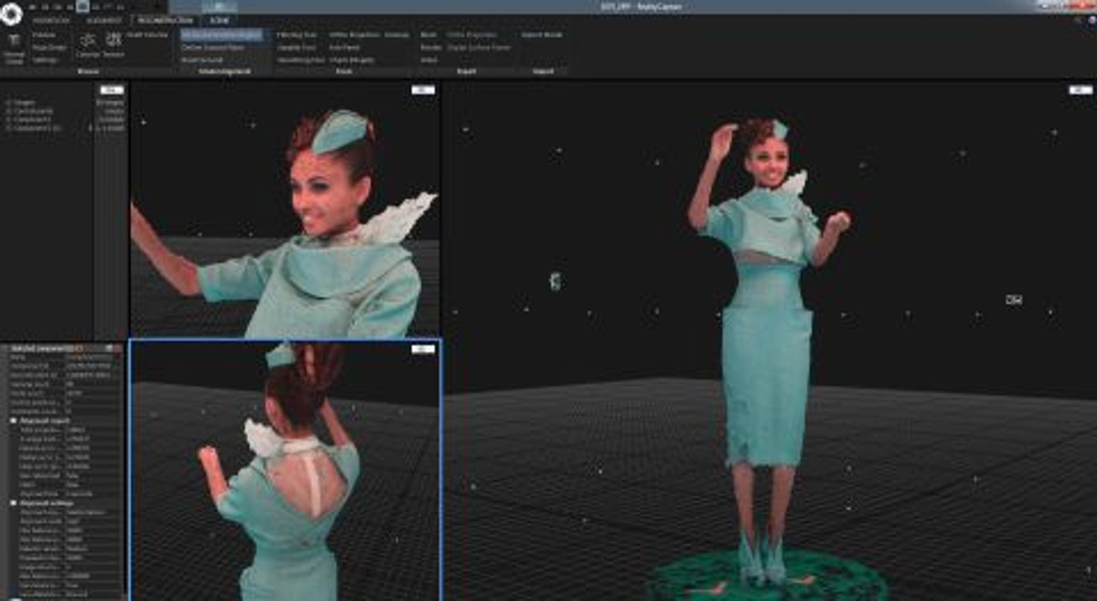Open view mode selector of left tree panel
Screen dimensions: 1097x601
112,90
